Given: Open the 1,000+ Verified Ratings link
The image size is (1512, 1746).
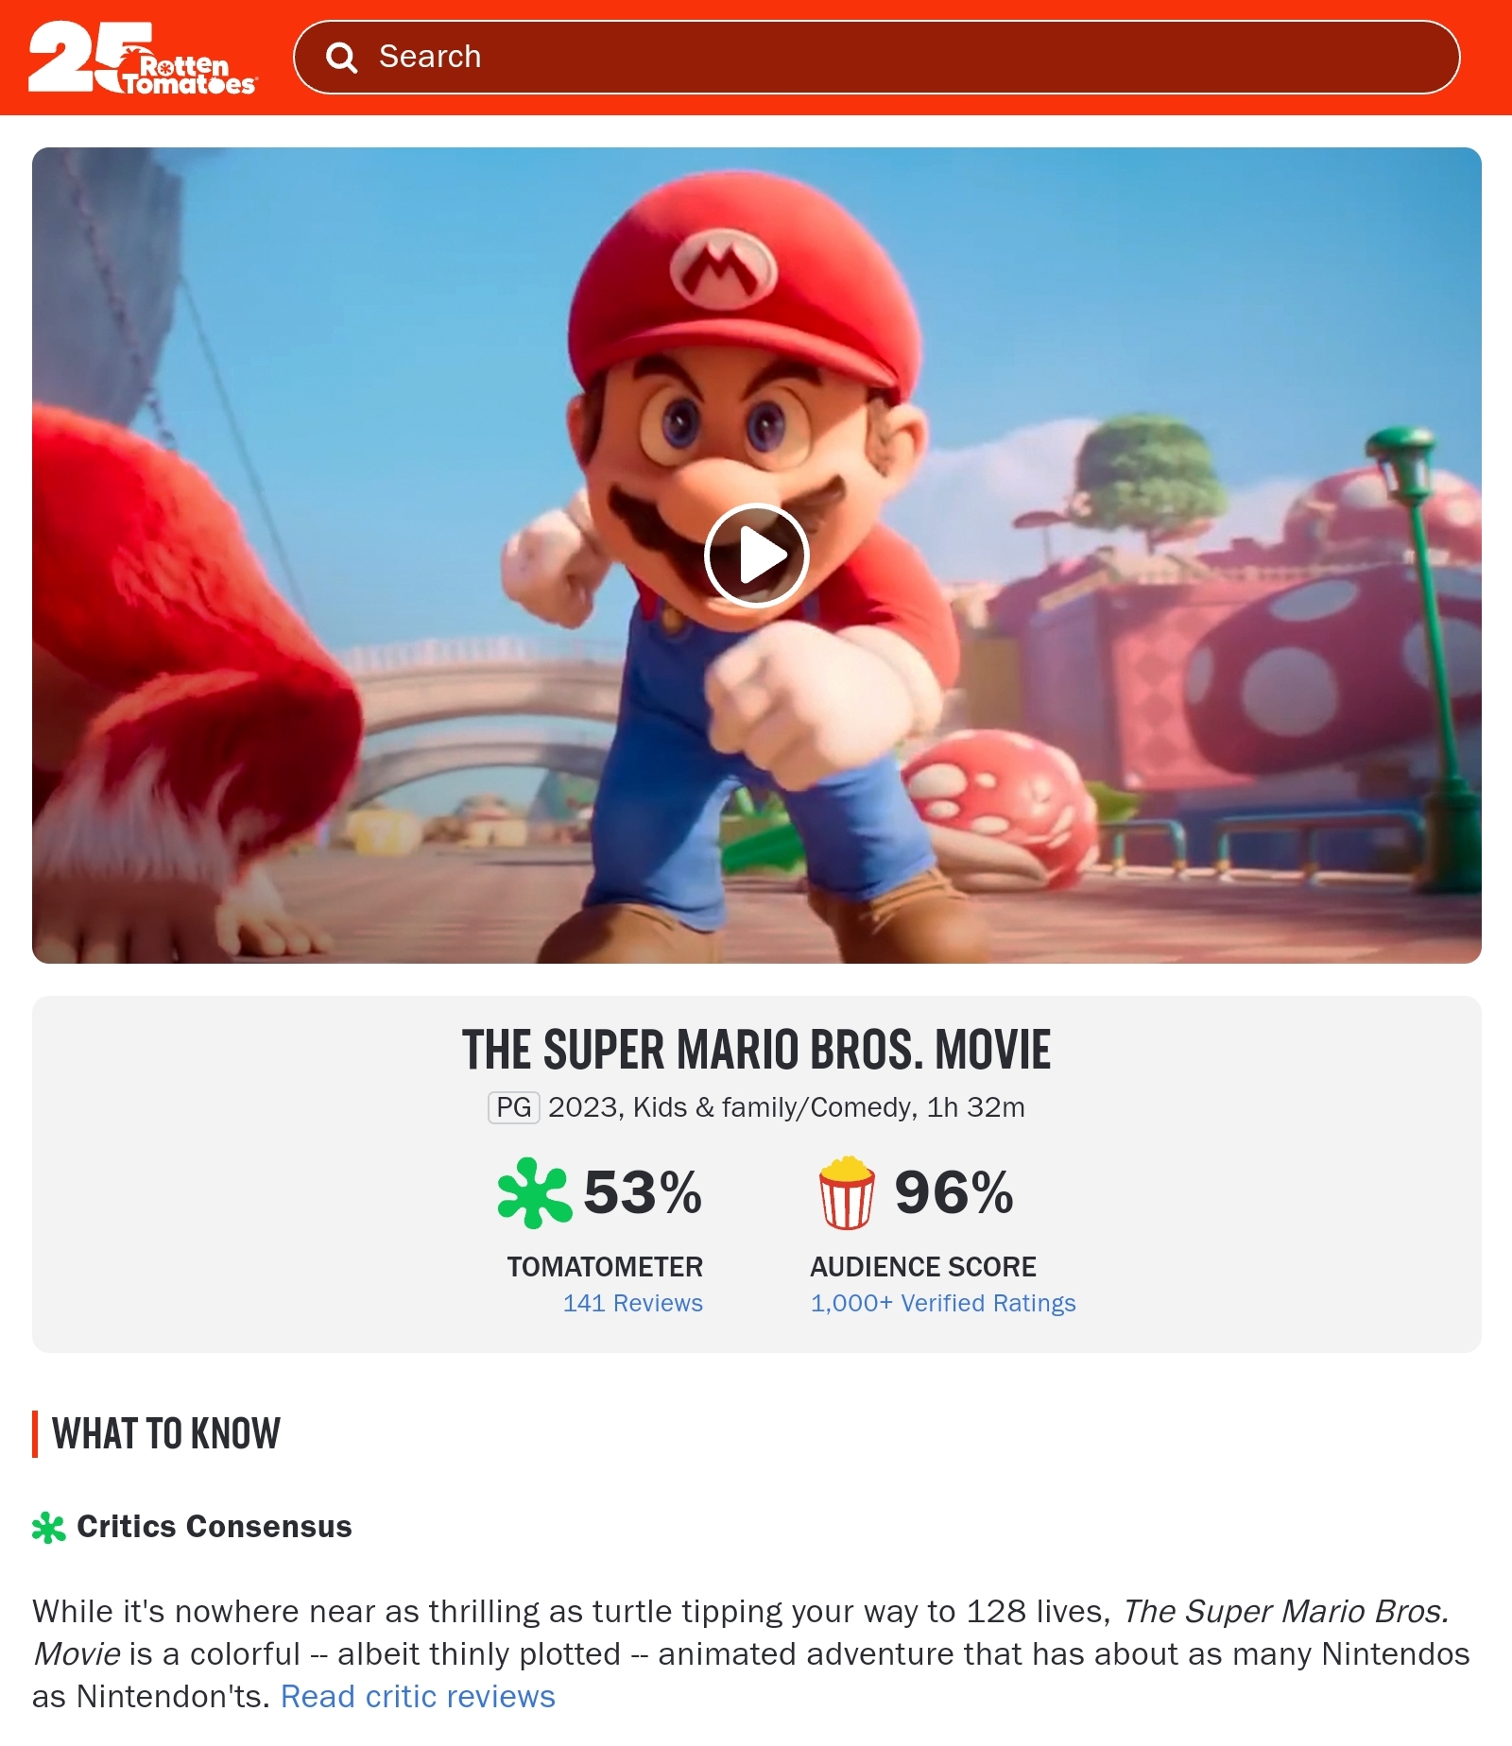Looking at the screenshot, I should coord(942,1304).
